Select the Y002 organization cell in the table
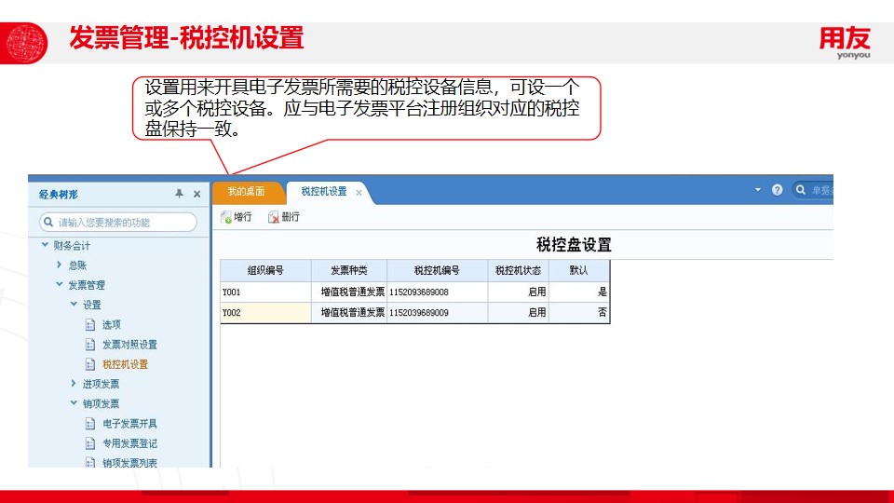The height and width of the screenshot is (503, 894). pyautogui.click(x=265, y=313)
